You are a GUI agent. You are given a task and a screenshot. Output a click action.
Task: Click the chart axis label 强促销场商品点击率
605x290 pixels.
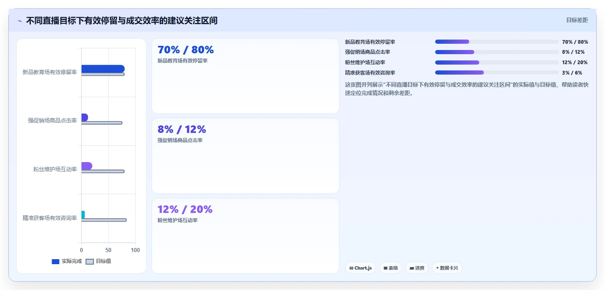[52, 120]
